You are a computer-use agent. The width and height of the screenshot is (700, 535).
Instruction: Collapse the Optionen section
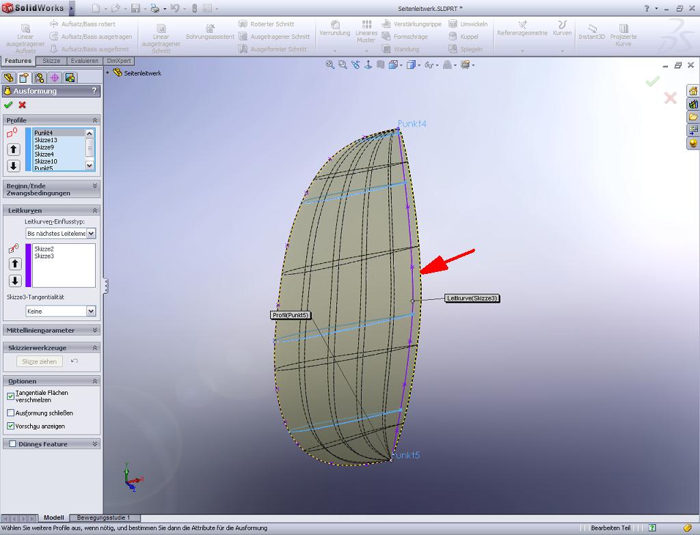click(94, 381)
